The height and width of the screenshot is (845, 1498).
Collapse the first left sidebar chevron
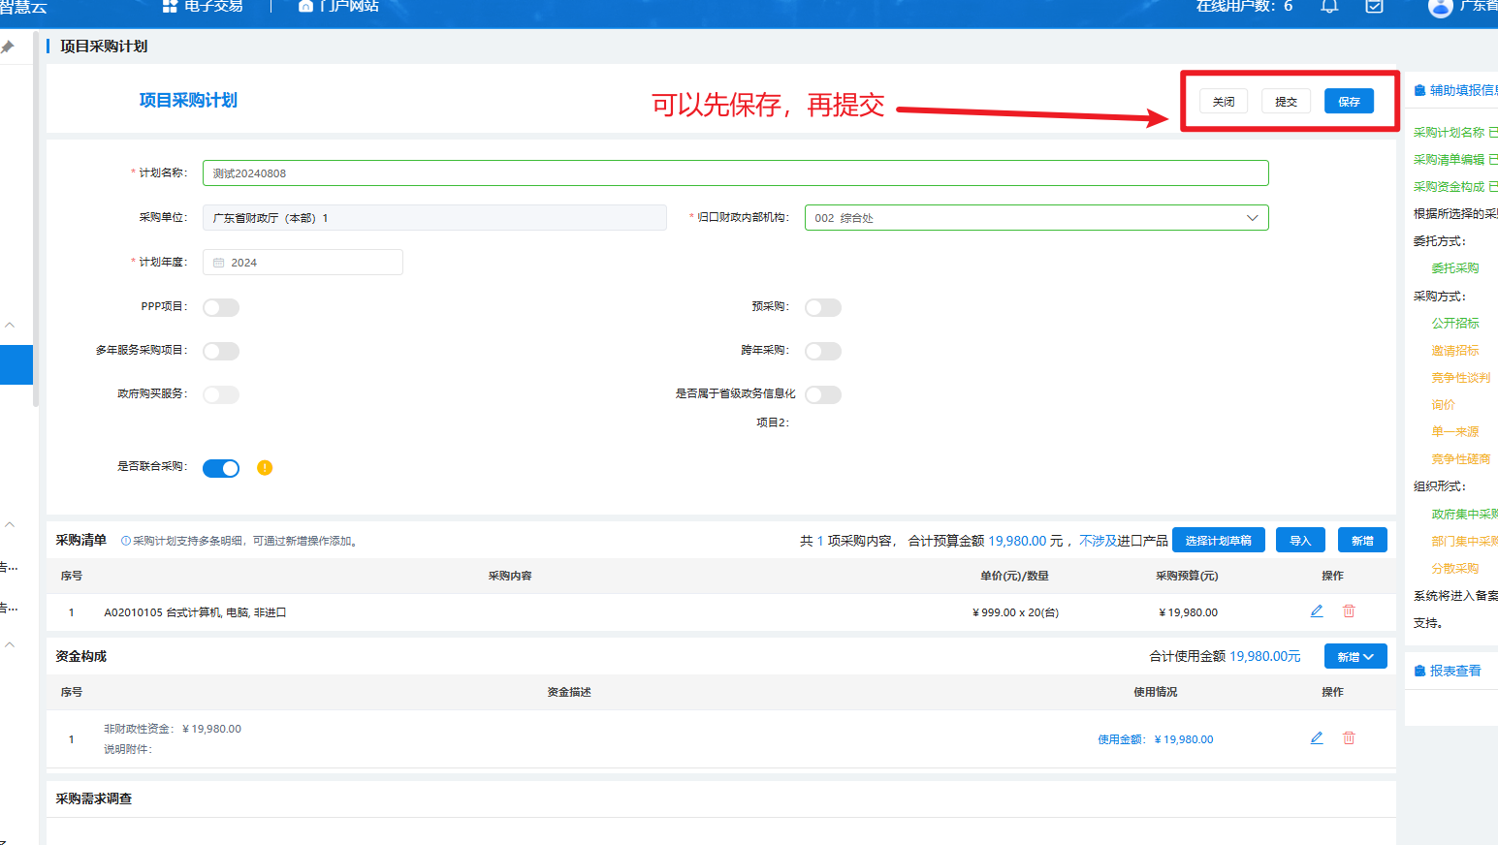(x=10, y=325)
